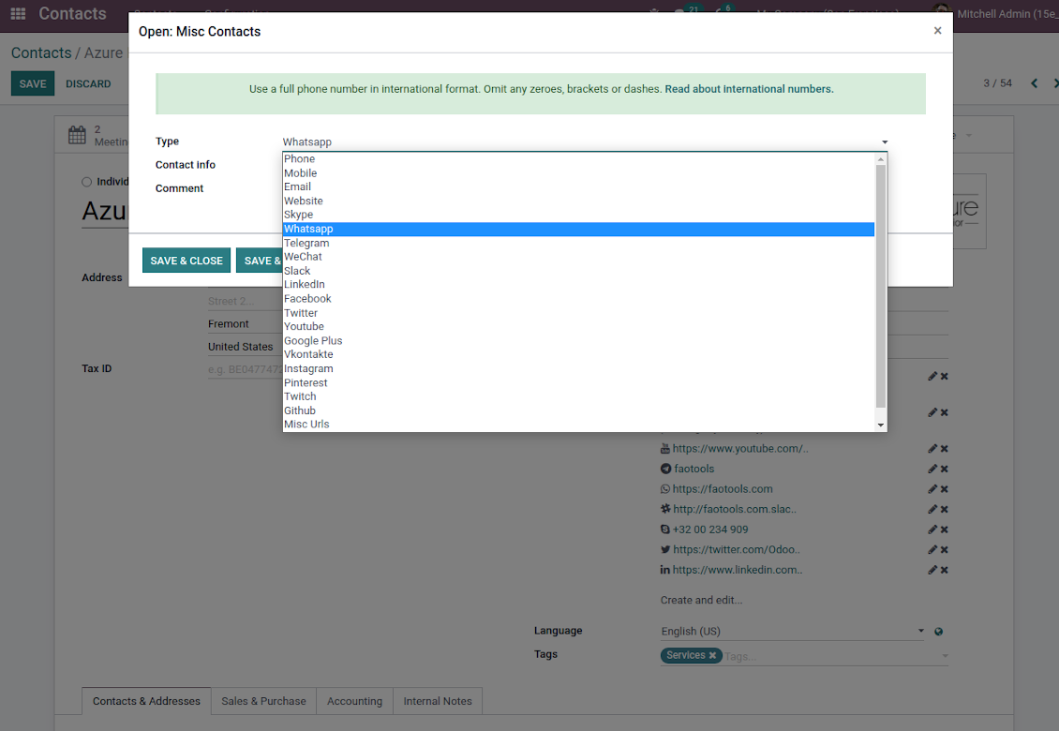Close the Misc Contacts dialog
Viewport: 1059px width, 731px height.
[x=937, y=30]
